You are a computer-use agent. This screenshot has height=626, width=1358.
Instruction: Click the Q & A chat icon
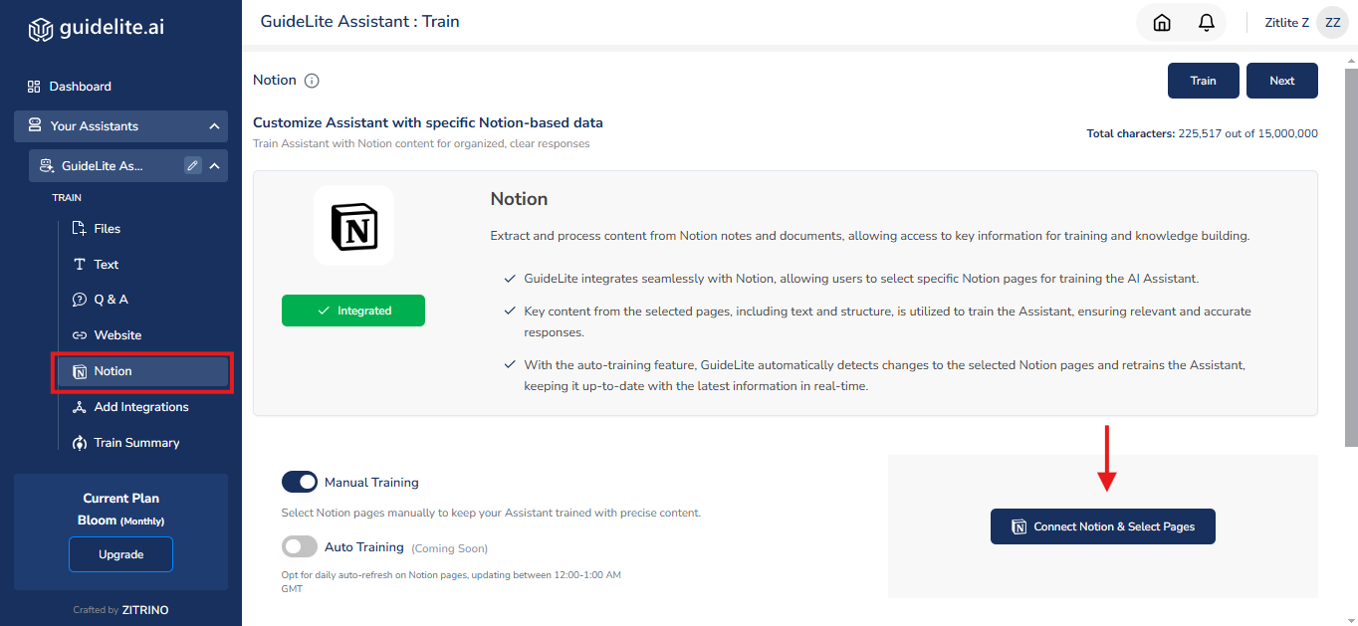[x=80, y=300]
